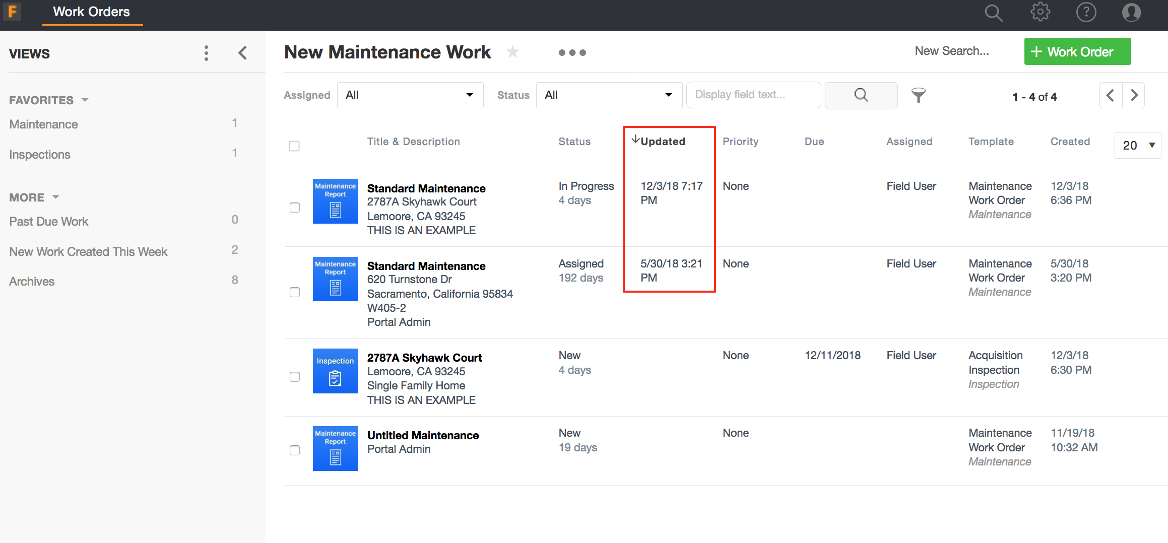Check the 620 Turnstone Dr work order
The image size is (1168, 543).
coord(295,292)
